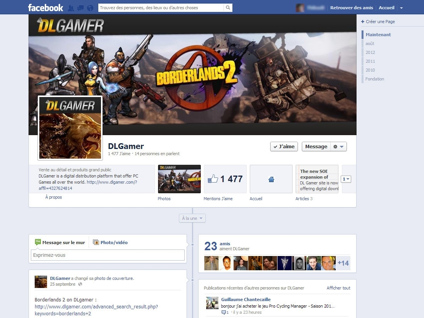Image resolution: width=424 pixels, height=318 pixels.
Task: Jump to 2012 in the timeline
Action: 370,52
